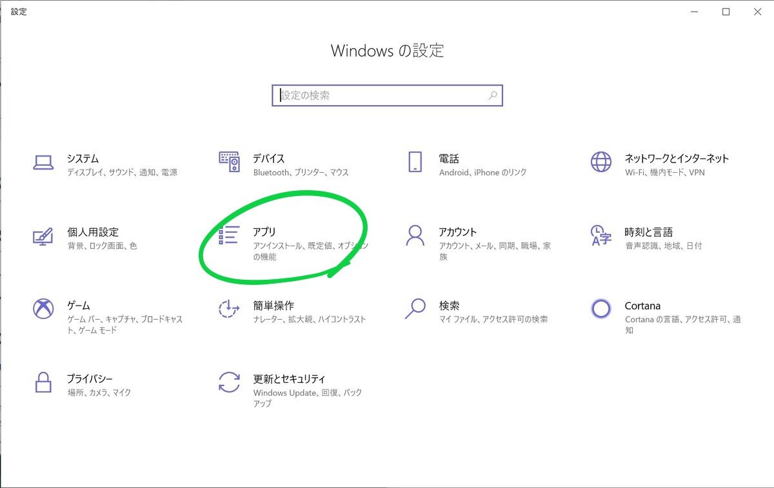The image size is (774, 488).
Task: Select the 更新とセキュリティ refresh arrows icon
Action: [229, 383]
